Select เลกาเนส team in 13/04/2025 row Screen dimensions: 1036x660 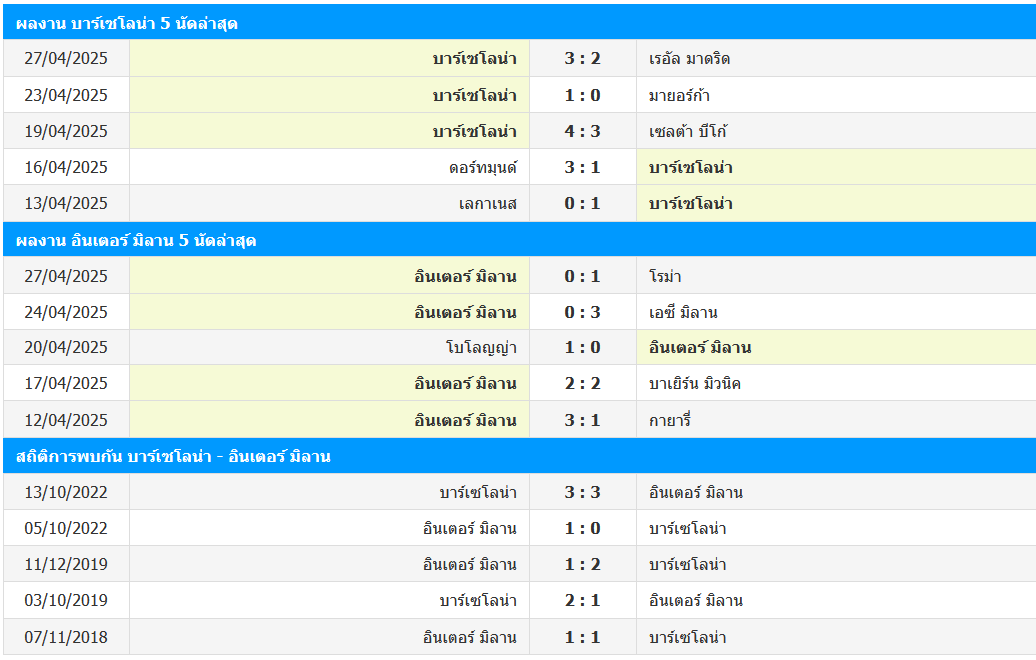click(488, 203)
